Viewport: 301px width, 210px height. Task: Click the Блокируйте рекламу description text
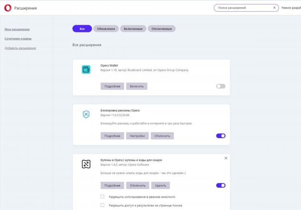click(x=146, y=123)
